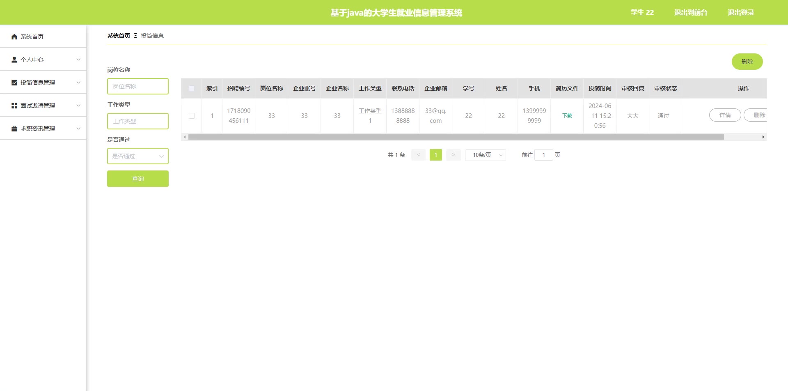Click the green 删除 button above the table
The image size is (788, 391).
point(747,62)
